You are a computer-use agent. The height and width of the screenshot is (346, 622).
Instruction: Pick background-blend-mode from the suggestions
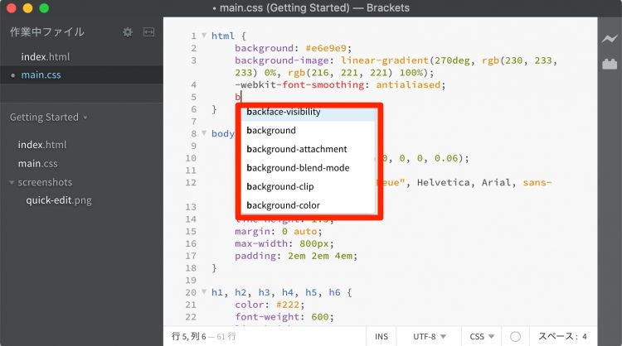tap(286, 168)
